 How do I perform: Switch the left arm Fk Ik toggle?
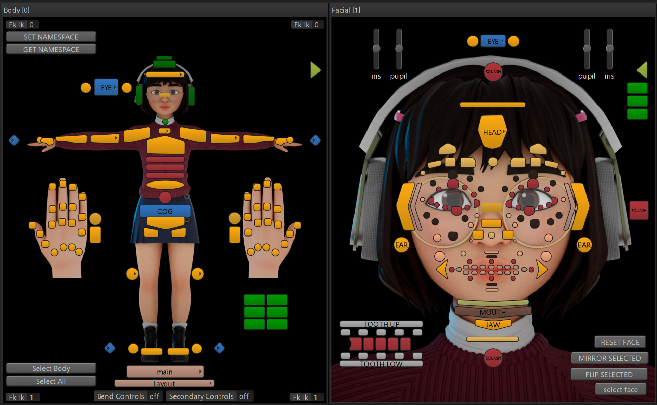click(22, 24)
